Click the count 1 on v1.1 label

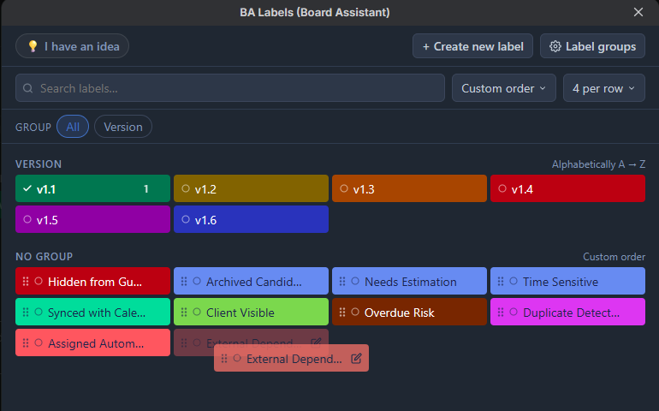tap(145, 189)
